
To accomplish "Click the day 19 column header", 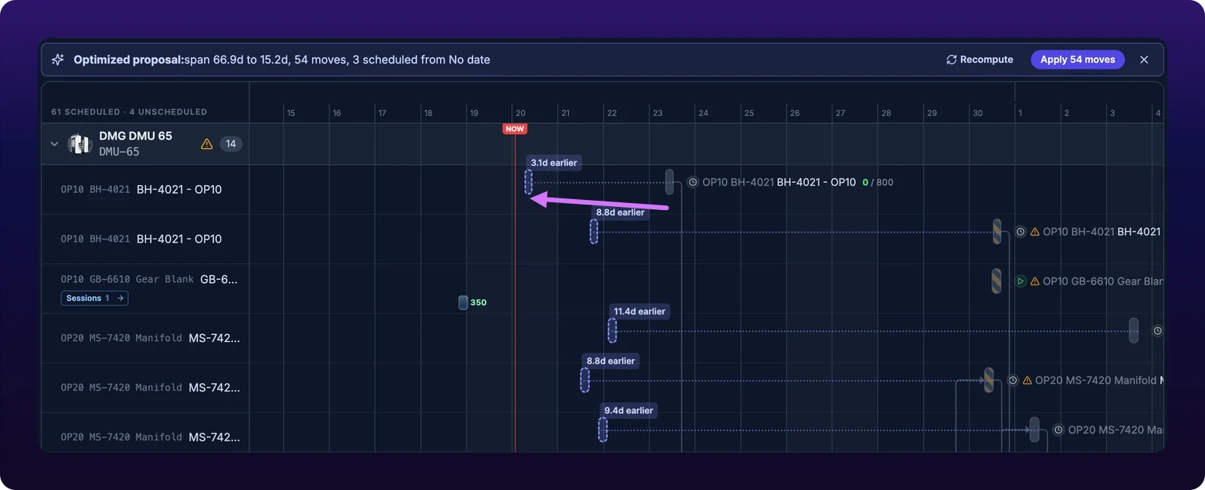I will point(474,113).
